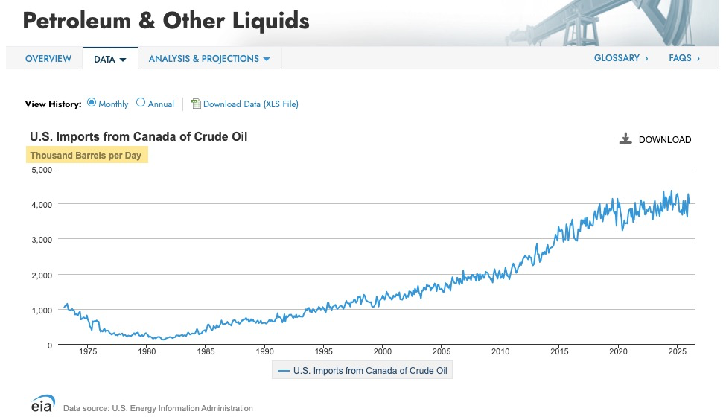This screenshot has width=726, height=417.
Task: Expand the Data dropdown menu
Action: click(110, 59)
